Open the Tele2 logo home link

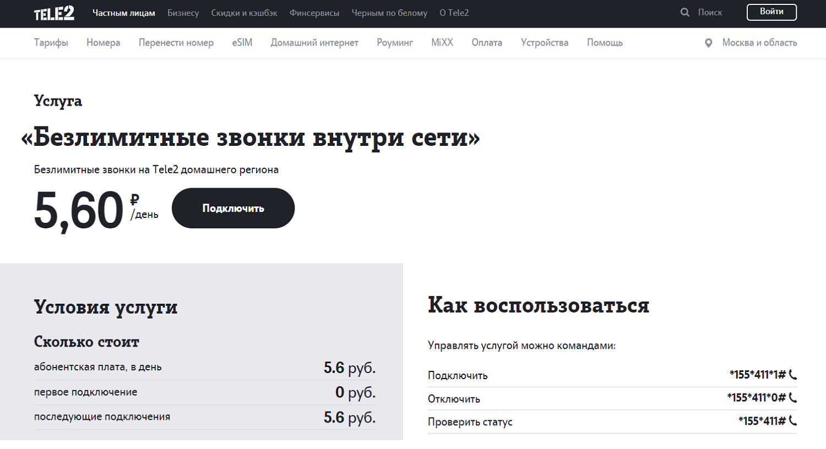pyautogui.click(x=54, y=13)
